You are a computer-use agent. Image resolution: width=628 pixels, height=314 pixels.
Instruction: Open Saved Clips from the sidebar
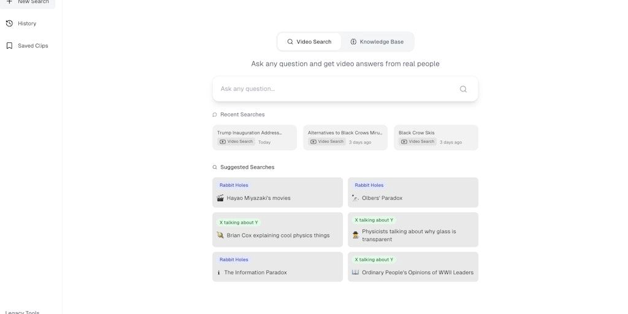33,45
